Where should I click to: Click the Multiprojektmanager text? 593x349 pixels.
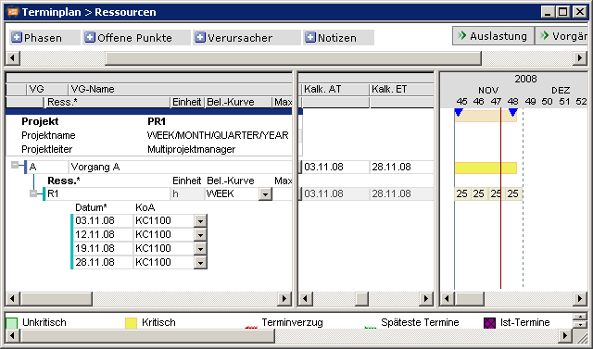pyautogui.click(x=192, y=150)
